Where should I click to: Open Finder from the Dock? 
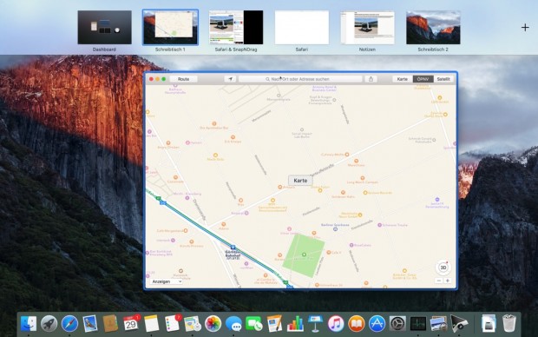pyautogui.click(x=29, y=324)
